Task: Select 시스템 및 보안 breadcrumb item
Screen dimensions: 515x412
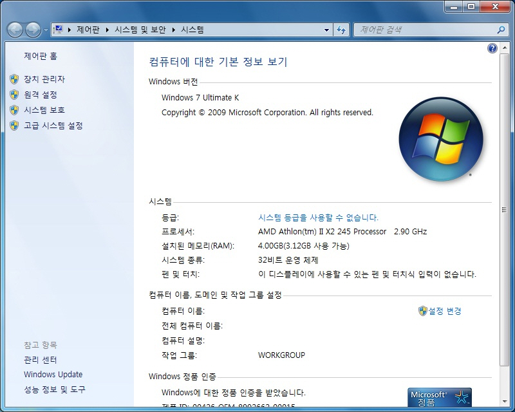Action: tap(140, 30)
